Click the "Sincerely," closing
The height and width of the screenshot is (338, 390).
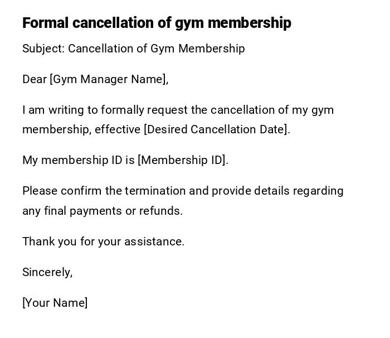47,272
